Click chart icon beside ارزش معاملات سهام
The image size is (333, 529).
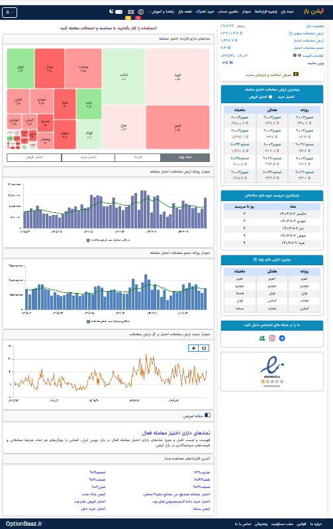click(291, 33)
